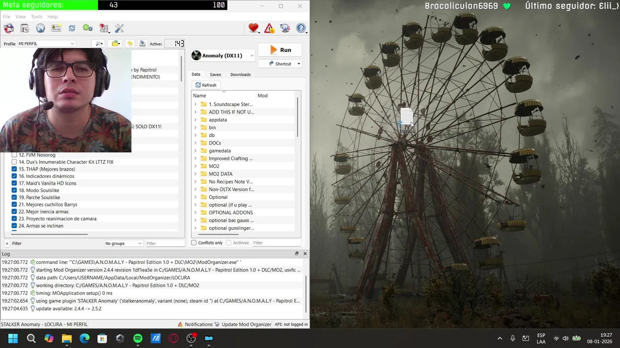
Task: Click the Run button
Action: tap(280, 50)
